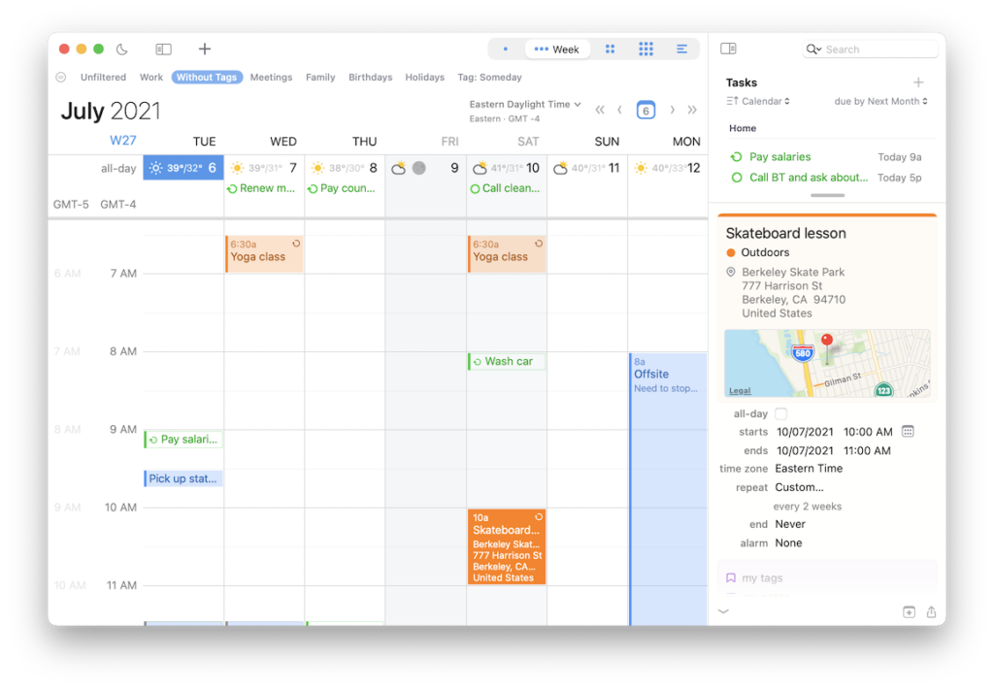The image size is (994, 689).
Task: Go to next week chevron
Action: (x=672, y=110)
